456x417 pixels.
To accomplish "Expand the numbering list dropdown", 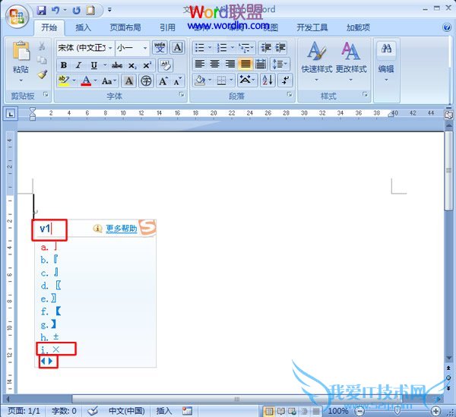I will pos(233,47).
